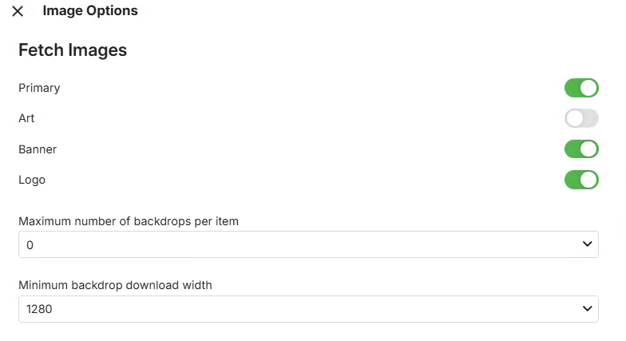Image resolution: width=626 pixels, height=341 pixels.
Task: Click the "Art" label text
Action: tap(26, 118)
